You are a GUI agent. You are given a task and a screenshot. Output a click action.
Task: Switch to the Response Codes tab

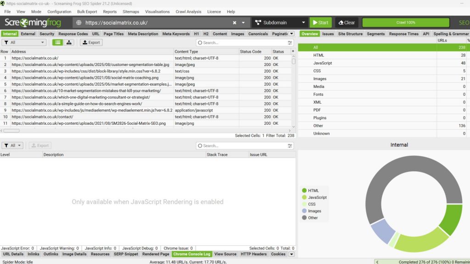pos(73,33)
